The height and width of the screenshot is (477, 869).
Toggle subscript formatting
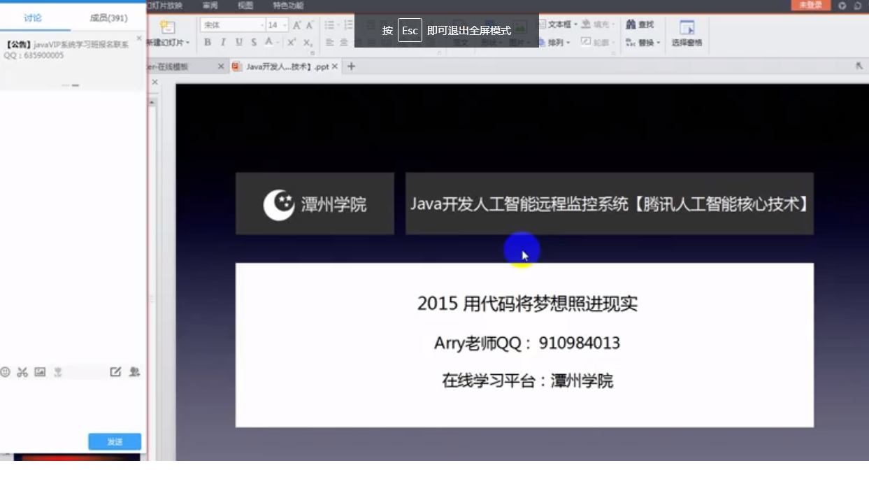click(308, 43)
